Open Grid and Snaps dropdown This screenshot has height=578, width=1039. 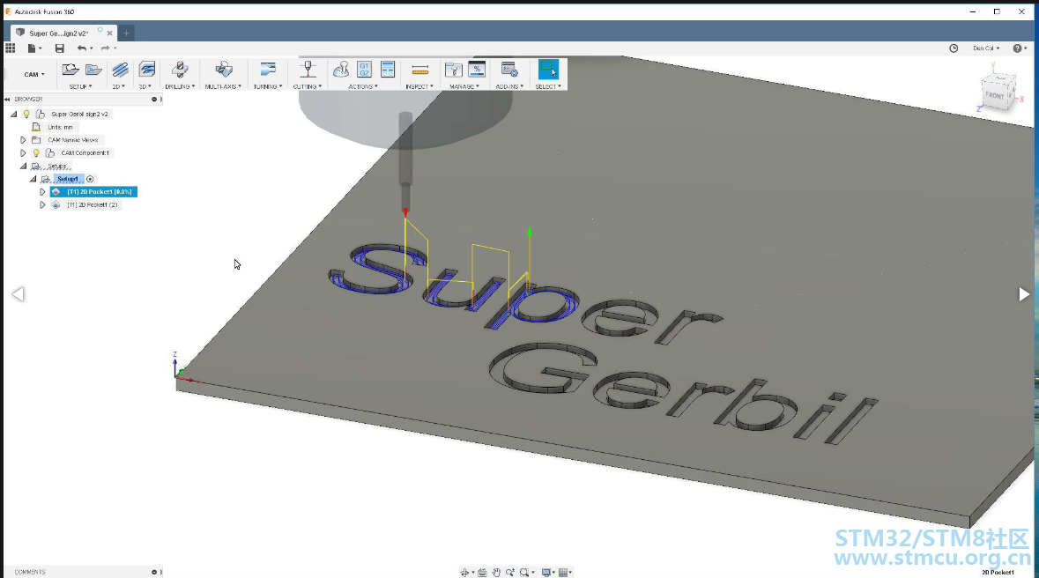[565, 572]
